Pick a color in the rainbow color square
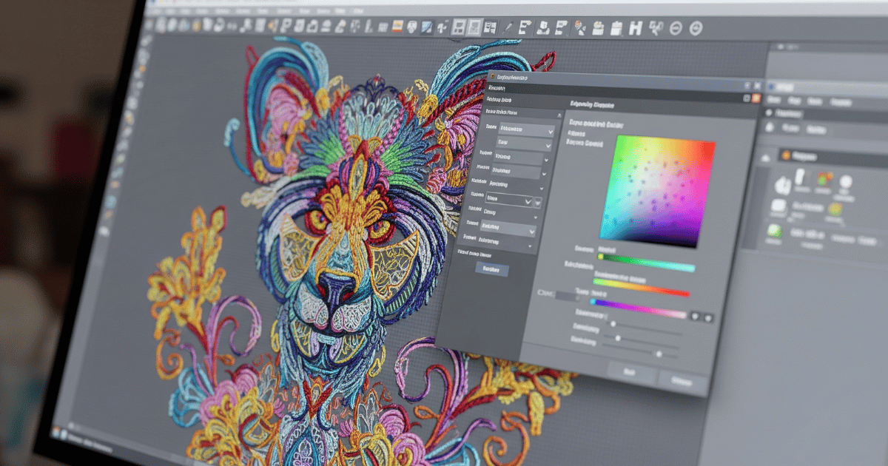This screenshot has width=888, height=466. (657, 191)
